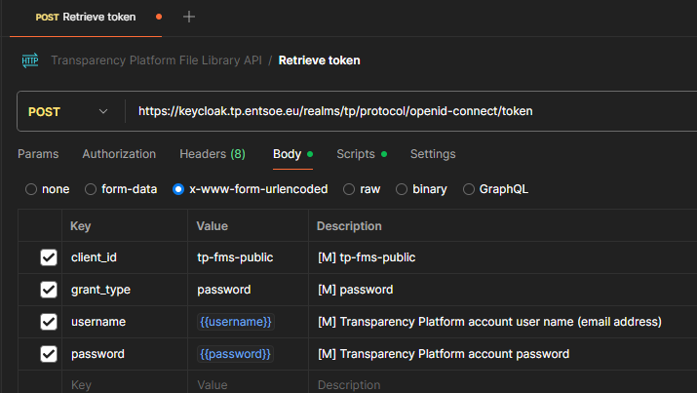
Task: Open the POST method dropdown
Action: click(x=68, y=111)
